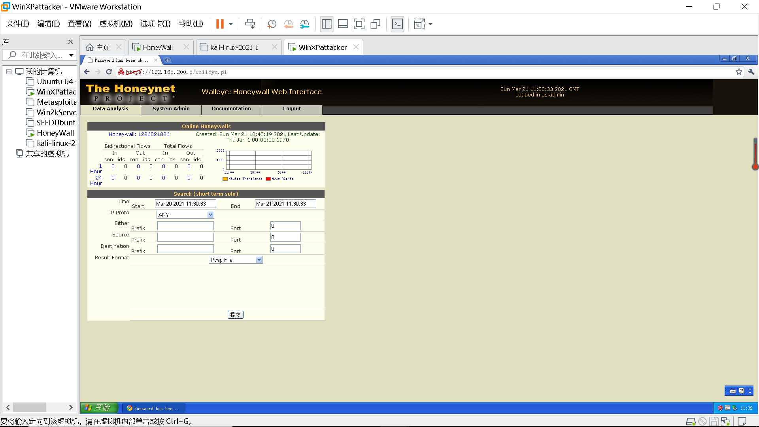
Task: Open the IP Proto ANY dropdown
Action: pyautogui.click(x=185, y=215)
